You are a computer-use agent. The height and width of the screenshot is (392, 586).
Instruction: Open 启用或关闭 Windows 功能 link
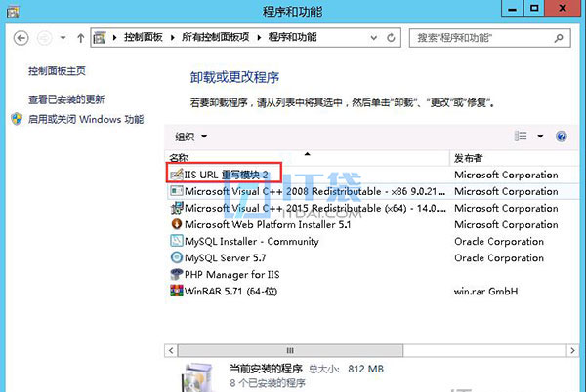click(x=86, y=119)
